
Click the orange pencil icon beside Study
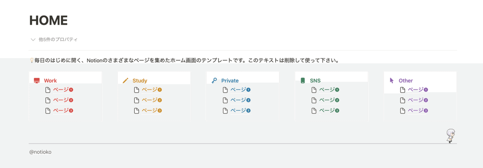coord(126,81)
